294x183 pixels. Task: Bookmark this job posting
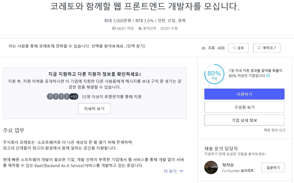266,48
